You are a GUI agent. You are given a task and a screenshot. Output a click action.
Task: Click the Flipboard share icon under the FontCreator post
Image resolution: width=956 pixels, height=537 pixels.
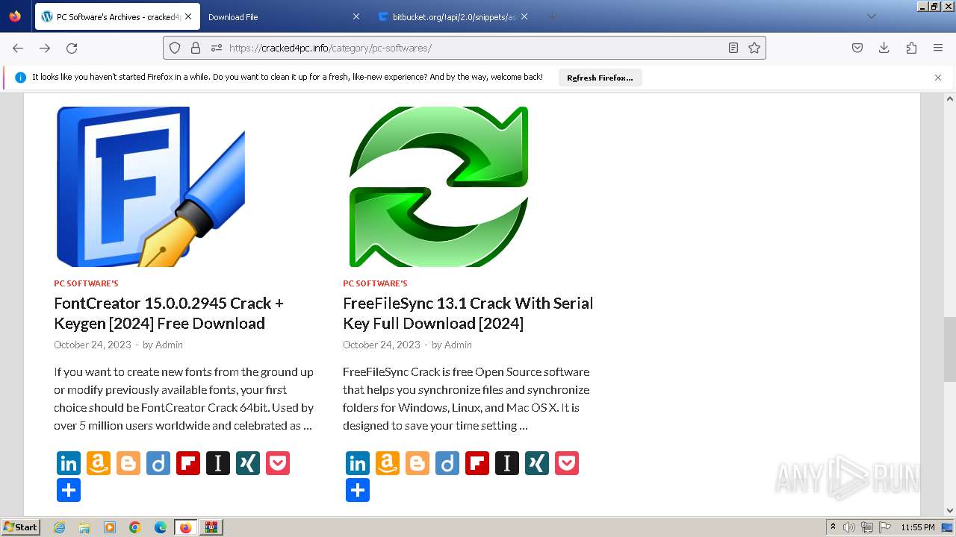pyautogui.click(x=188, y=463)
